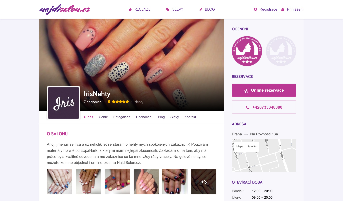The height and width of the screenshot is (201, 343).
Task: Click the faded customer-recommended award badge
Action: tap(281, 51)
